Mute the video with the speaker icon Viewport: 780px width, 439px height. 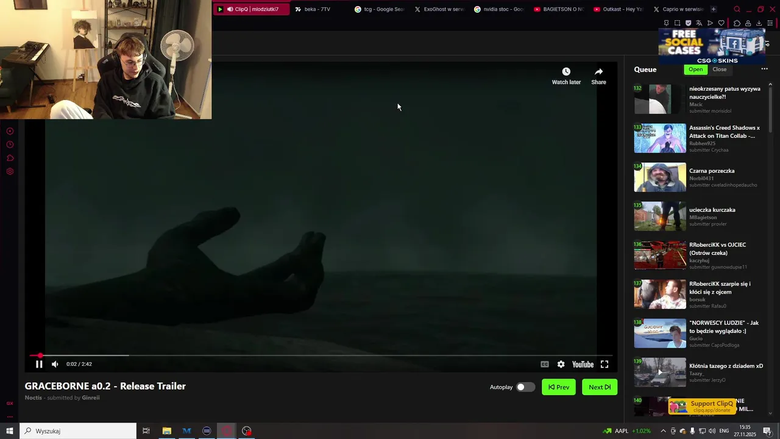(55, 364)
